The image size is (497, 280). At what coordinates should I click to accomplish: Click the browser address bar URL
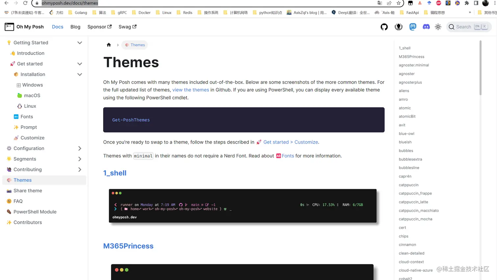[x=70, y=3]
